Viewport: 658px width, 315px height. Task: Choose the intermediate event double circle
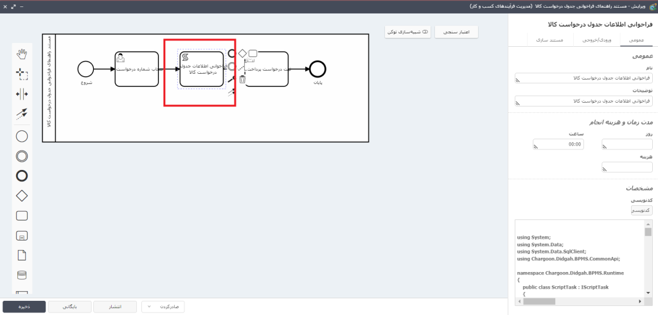[x=21, y=155]
